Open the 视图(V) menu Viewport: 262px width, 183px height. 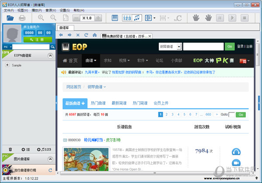click(x=23, y=10)
